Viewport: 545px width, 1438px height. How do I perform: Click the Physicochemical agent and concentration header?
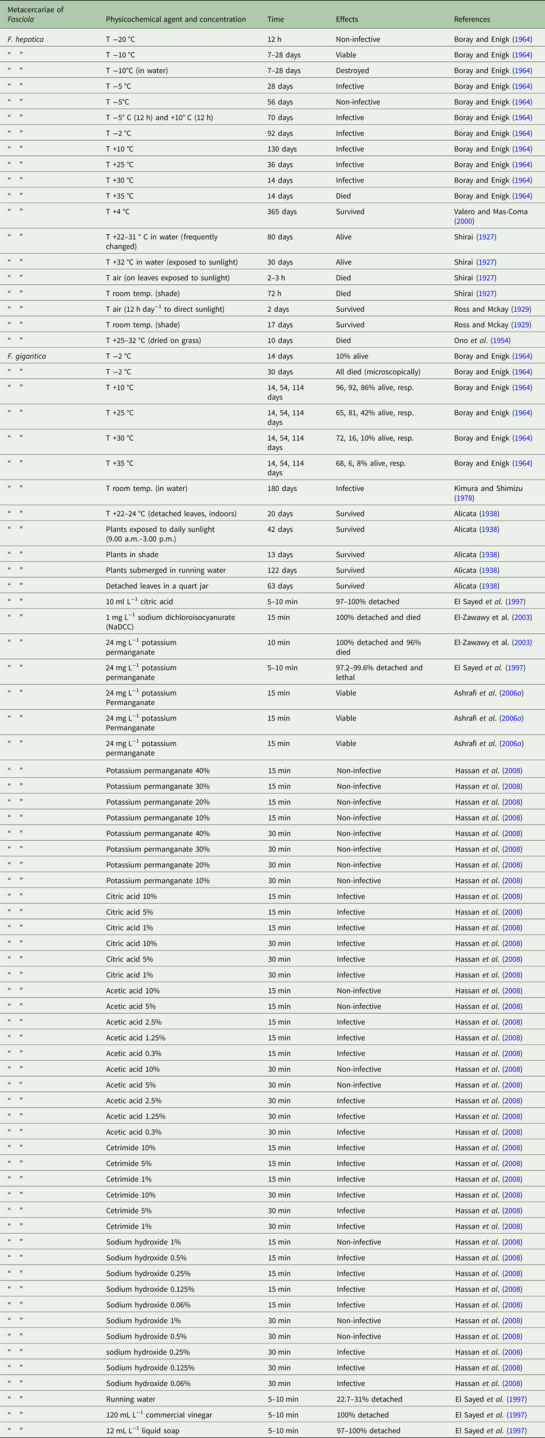(x=175, y=19)
